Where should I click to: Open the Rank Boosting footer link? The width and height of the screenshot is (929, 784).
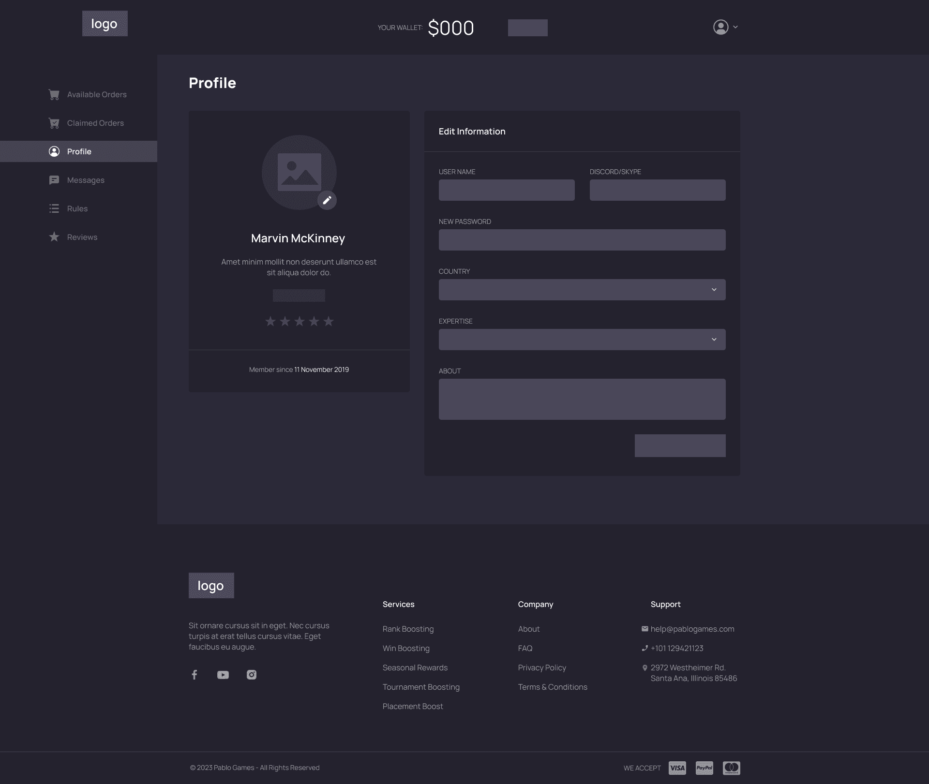(x=408, y=629)
